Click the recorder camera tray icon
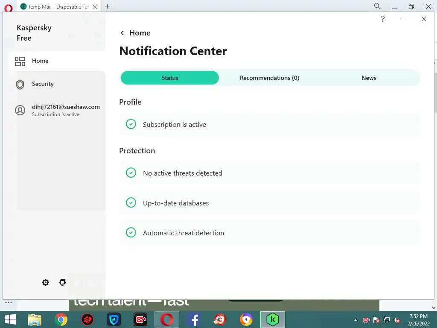Viewport: 437px width, 328px height. coord(366,320)
